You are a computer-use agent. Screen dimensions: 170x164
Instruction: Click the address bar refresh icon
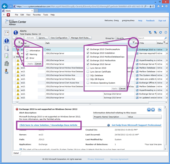point(153,6)
